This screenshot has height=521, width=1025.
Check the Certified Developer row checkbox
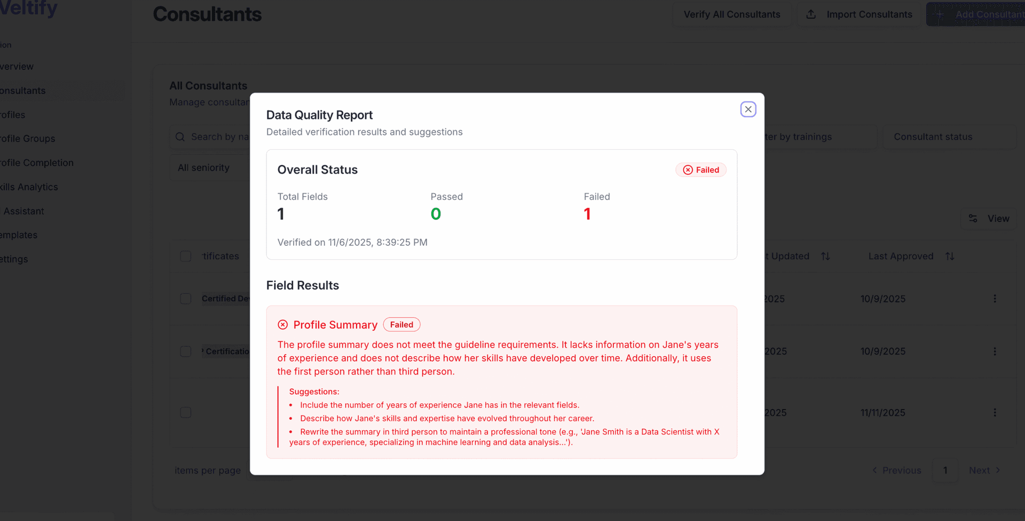click(x=186, y=299)
